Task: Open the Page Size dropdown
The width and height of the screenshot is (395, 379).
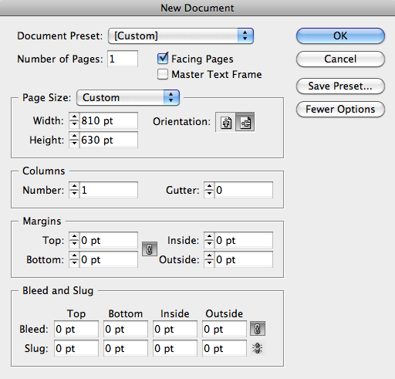Action: click(x=128, y=97)
